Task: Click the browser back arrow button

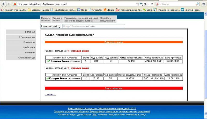Action: [3, 4]
